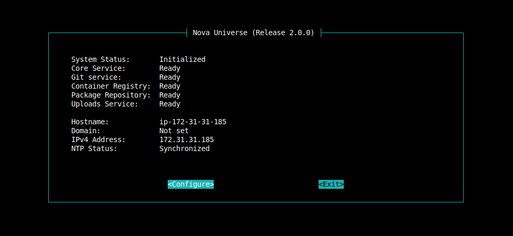Image resolution: width=513 pixels, height=236 pixels.
Task: Choose the Exit button
Action: click(x=331, y=184)
